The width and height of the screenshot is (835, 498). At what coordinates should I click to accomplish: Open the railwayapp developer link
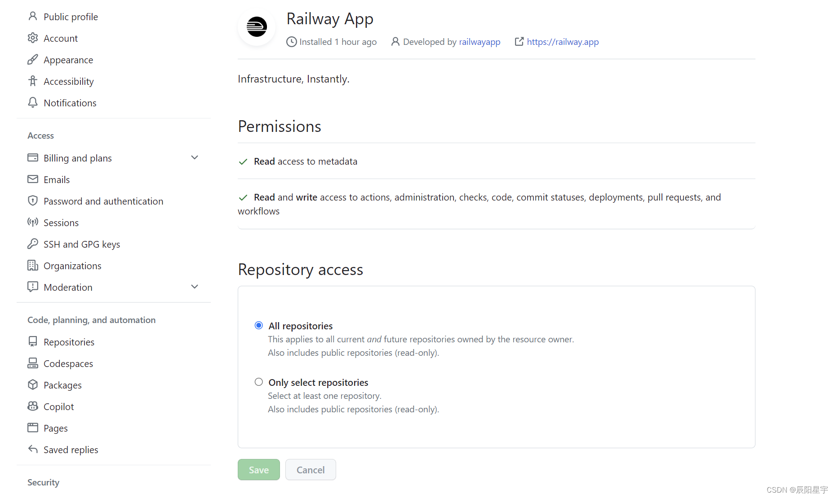tap(480, 42)
